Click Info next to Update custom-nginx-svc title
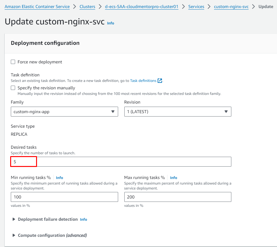Viewport: 277px width, 247px height. pyautogui.click(x=111, y=23)
